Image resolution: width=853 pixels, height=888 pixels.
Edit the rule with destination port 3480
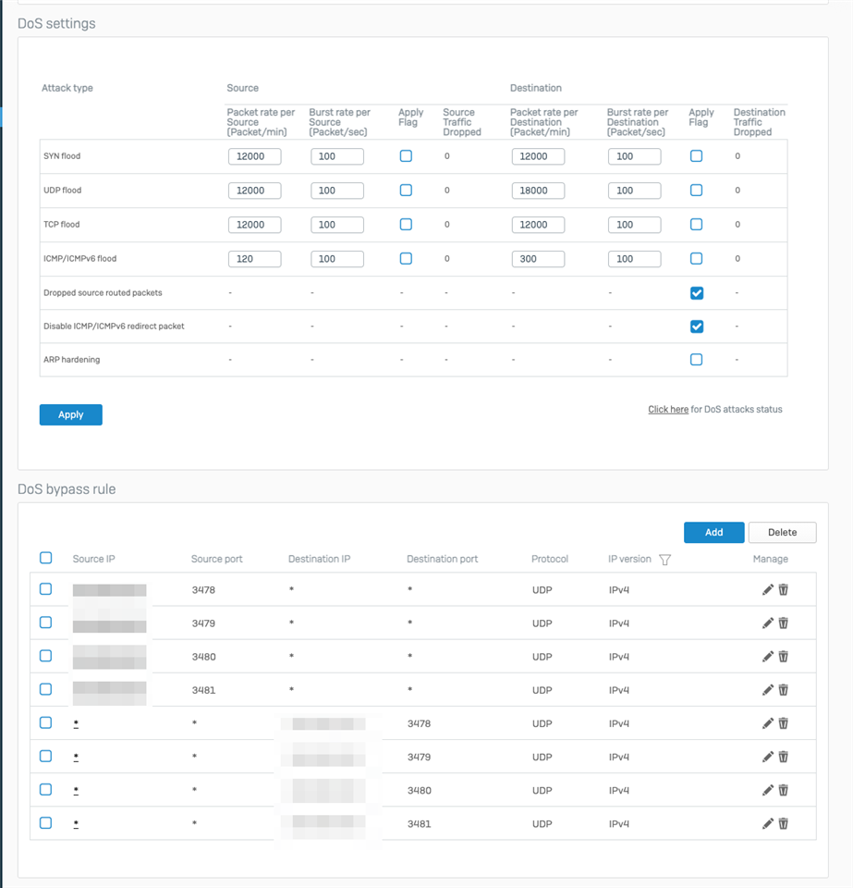pyautogui.click(x=767, y=790)
